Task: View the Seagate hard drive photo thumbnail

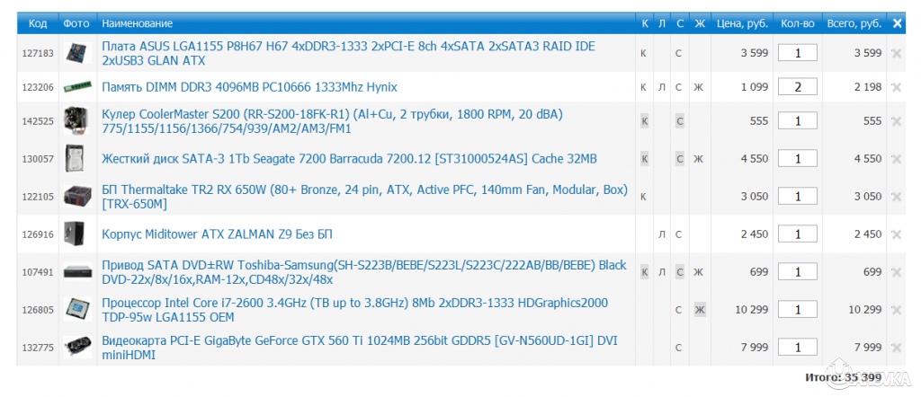Action: tap(76, 158)
